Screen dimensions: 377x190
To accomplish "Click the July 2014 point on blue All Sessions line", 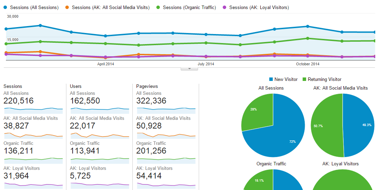I will pos(206,34).
